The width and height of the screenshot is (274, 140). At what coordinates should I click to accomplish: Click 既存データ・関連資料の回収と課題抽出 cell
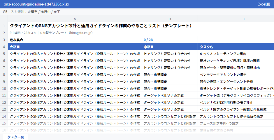[x=236, y=68]
